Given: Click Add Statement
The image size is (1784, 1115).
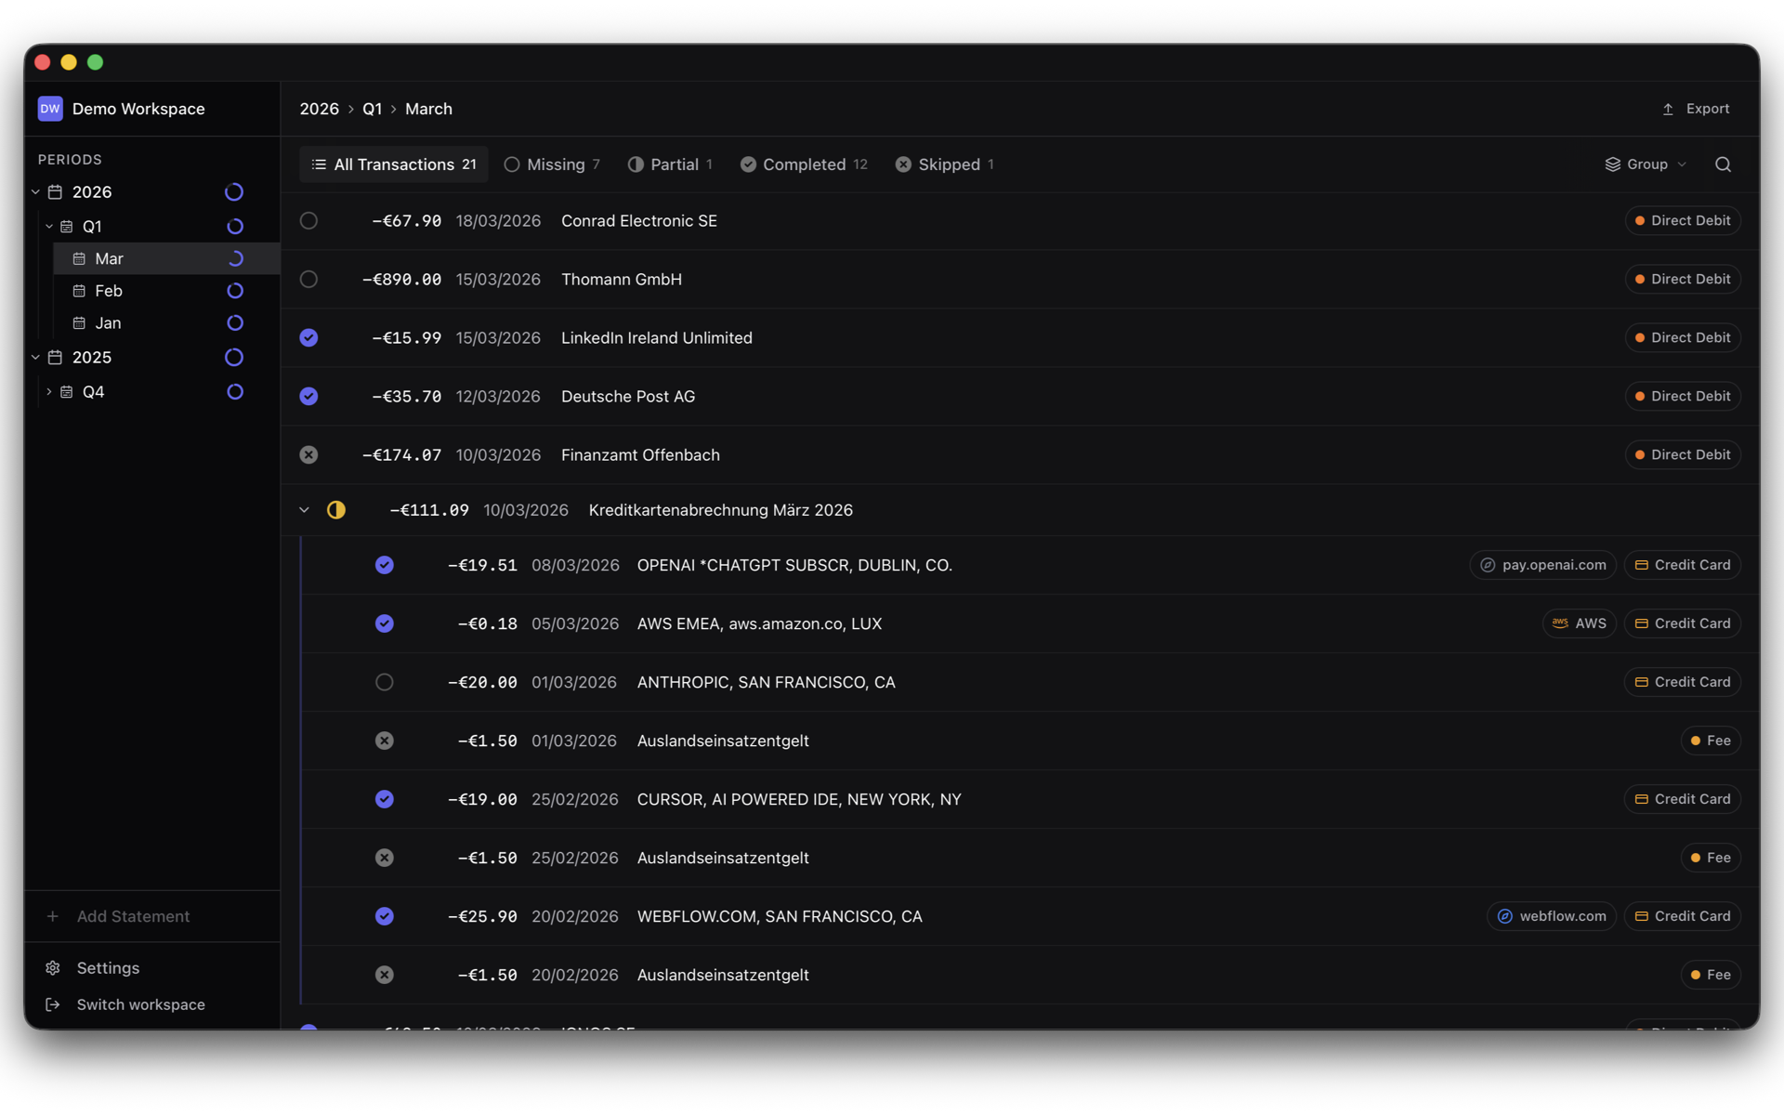Looking at the screenshot, I should [133, 916].
